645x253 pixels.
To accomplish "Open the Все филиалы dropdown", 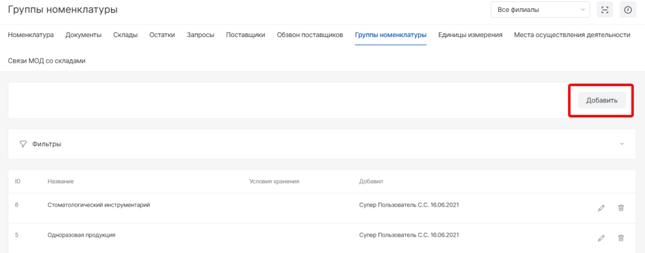I will point(540,9).
